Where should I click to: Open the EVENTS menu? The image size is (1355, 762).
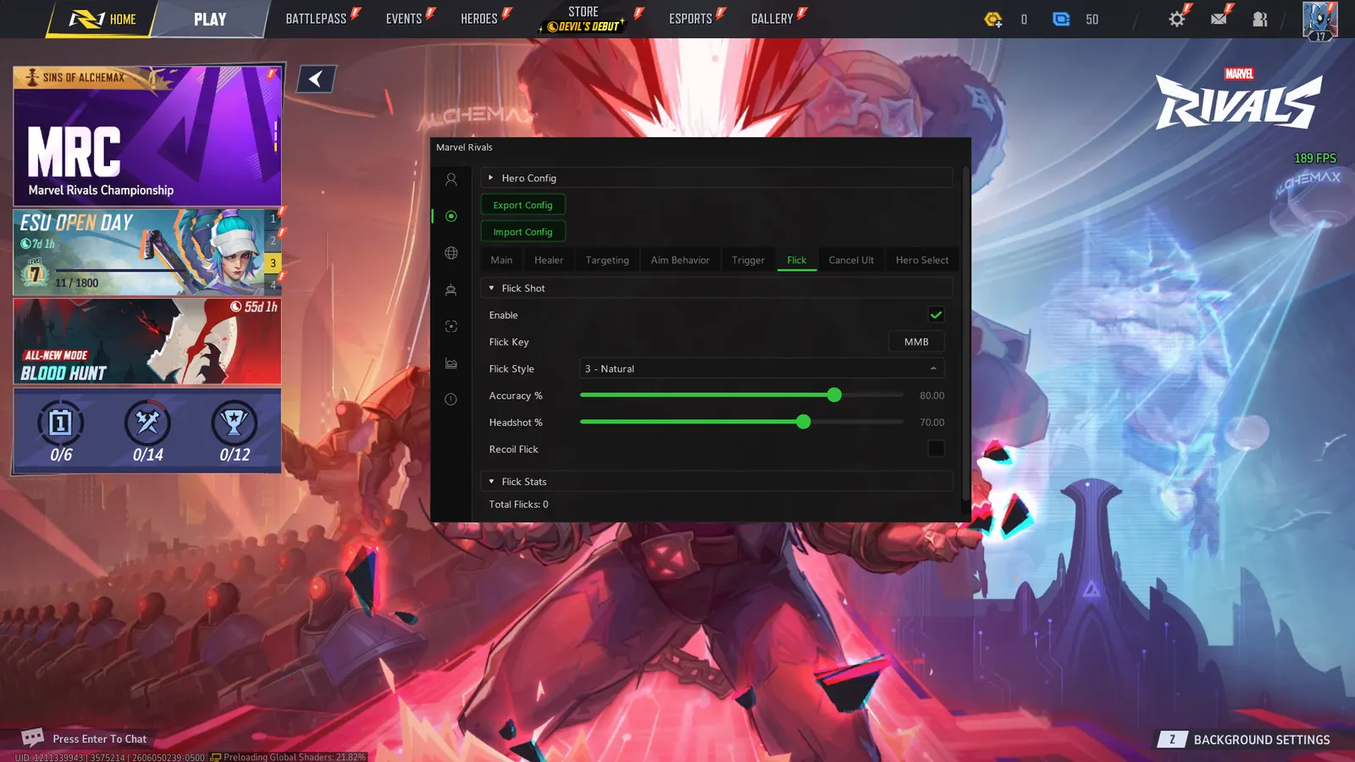click(404, 19)
